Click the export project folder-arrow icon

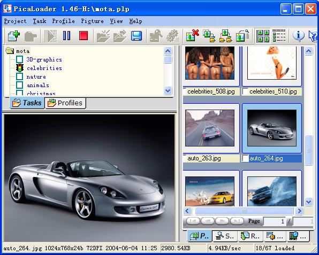(x=120, y=36)
